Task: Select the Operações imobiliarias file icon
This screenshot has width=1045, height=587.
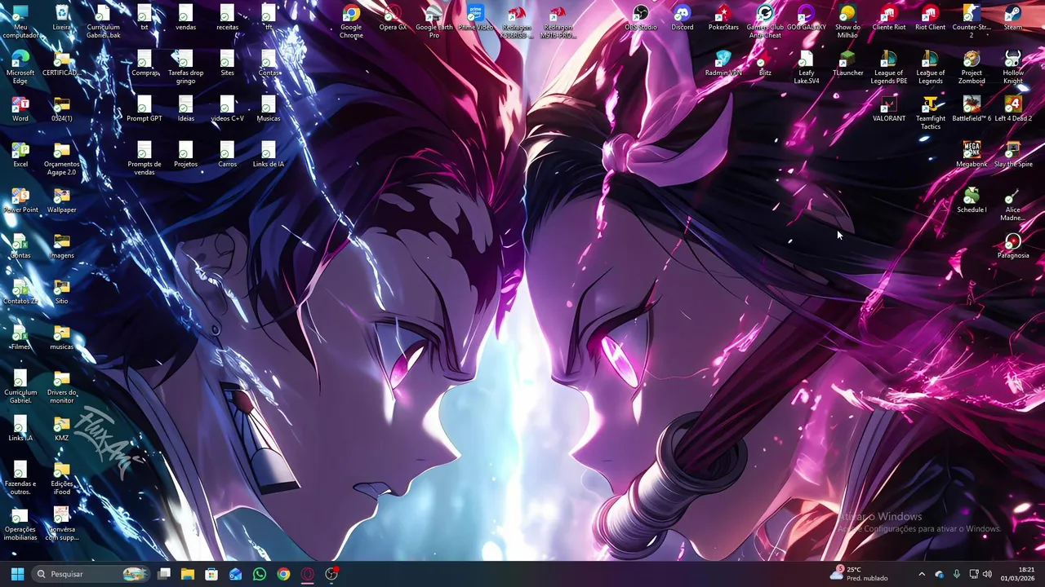Action: coord(20,524)
